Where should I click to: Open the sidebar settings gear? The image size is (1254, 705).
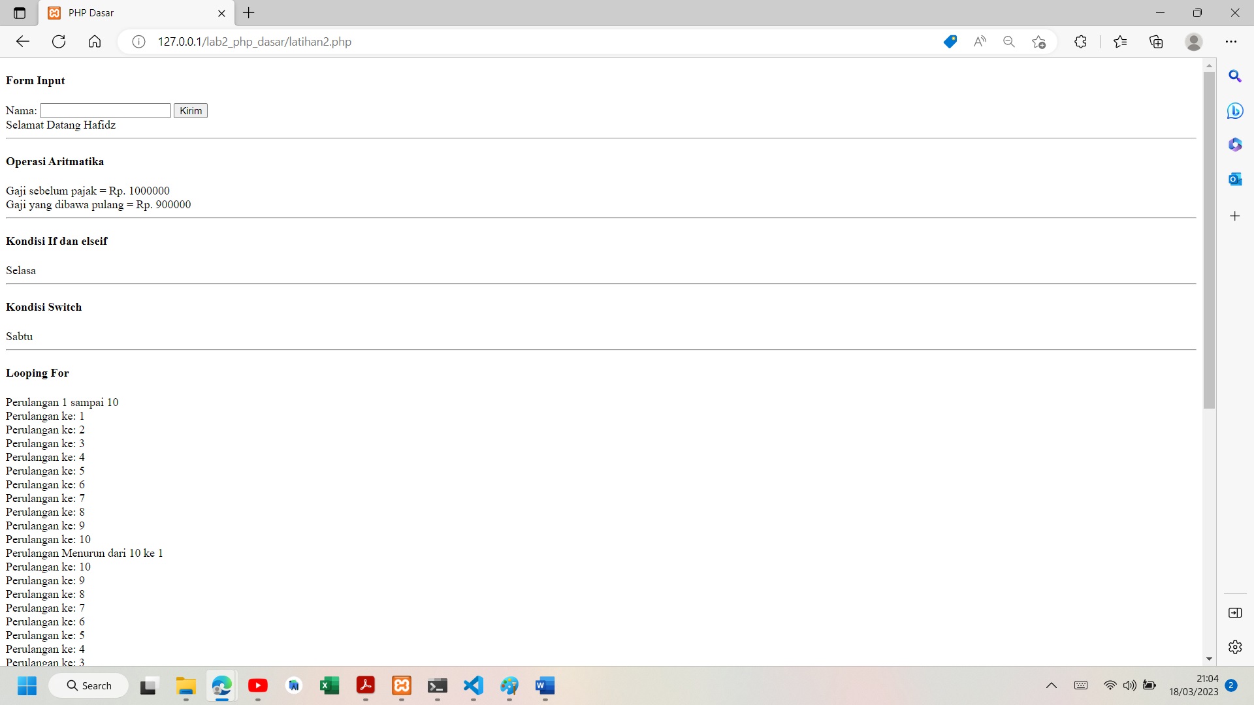pyautogui.click(x=1235, y=646)
